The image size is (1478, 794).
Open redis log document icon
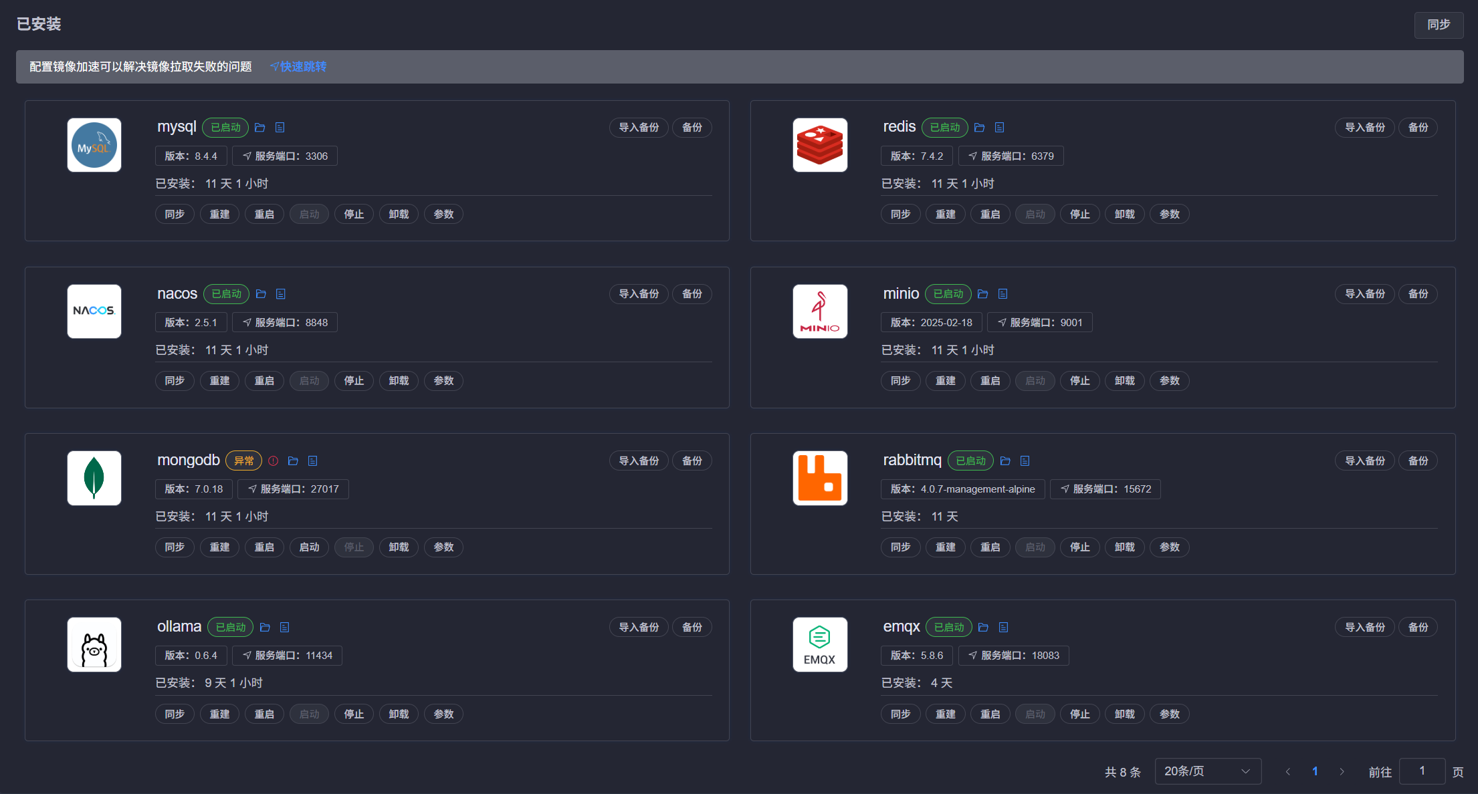(x=999, y=128)
